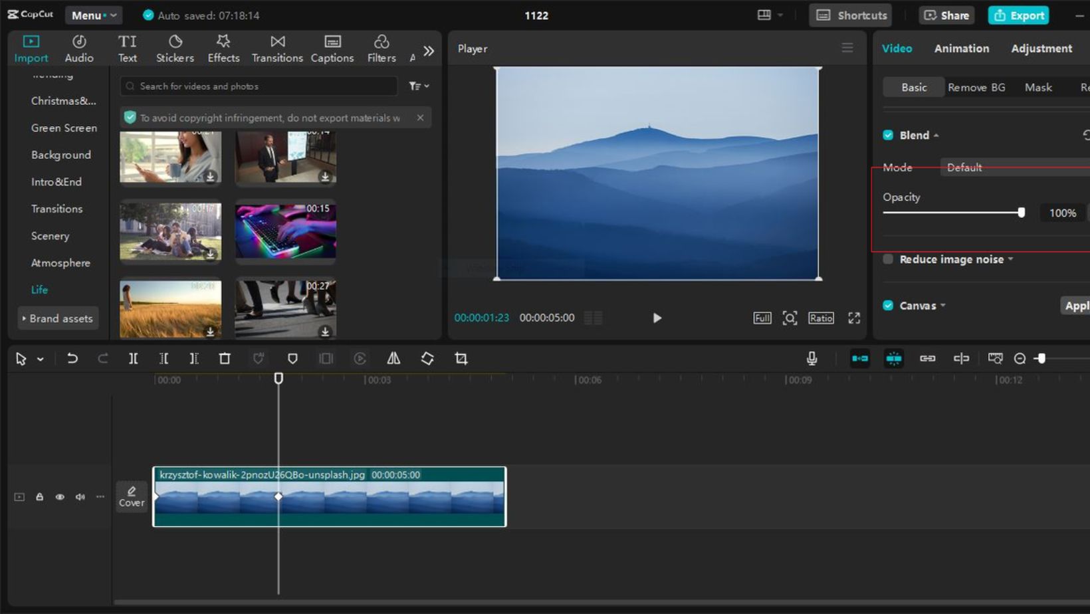Click the Delete clip trash icon
This screenshot has height=614, width=1090.
pyautogui.click(x=225, y=359)
